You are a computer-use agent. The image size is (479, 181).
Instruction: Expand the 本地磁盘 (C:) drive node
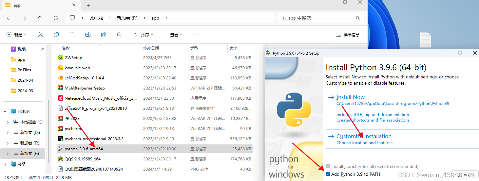(x=8, y=122)
